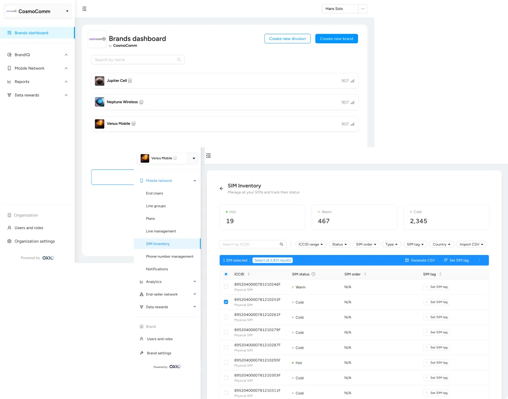Click the store icon next to Jupiter Cell
Viewport: 508px width, 399px height.
[130, 81]
